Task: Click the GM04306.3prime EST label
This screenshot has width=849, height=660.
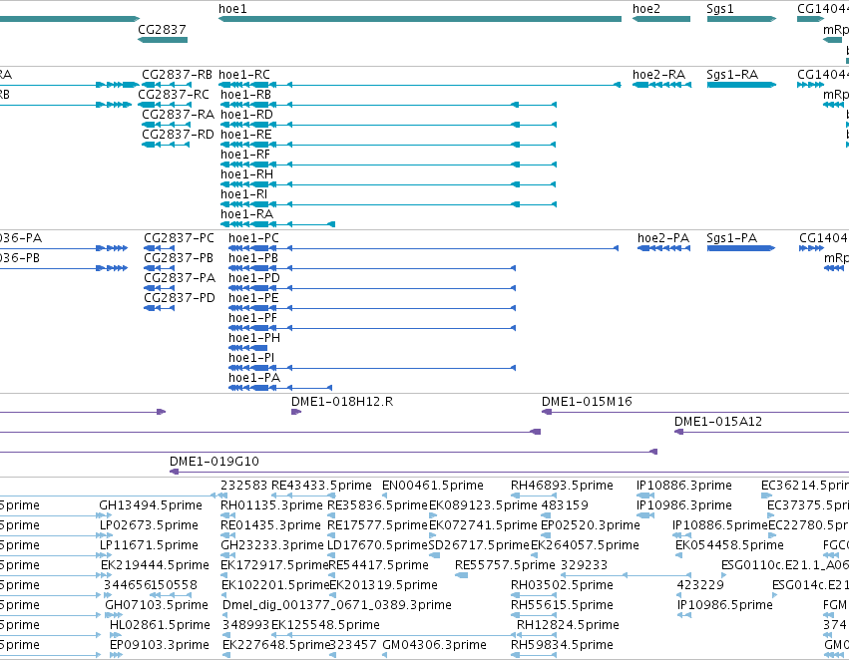Action: point(434,645)
